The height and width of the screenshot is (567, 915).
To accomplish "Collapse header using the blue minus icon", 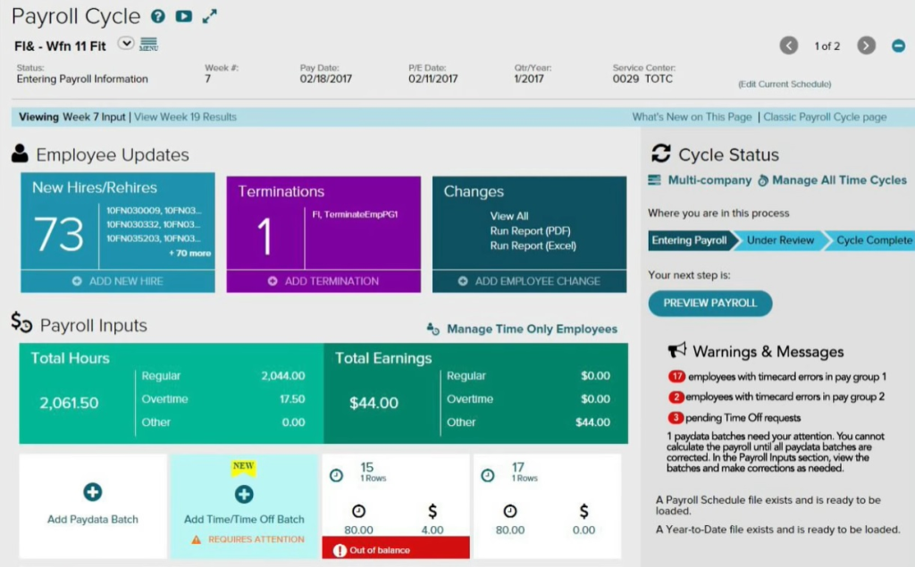I will tap(898, 46).
